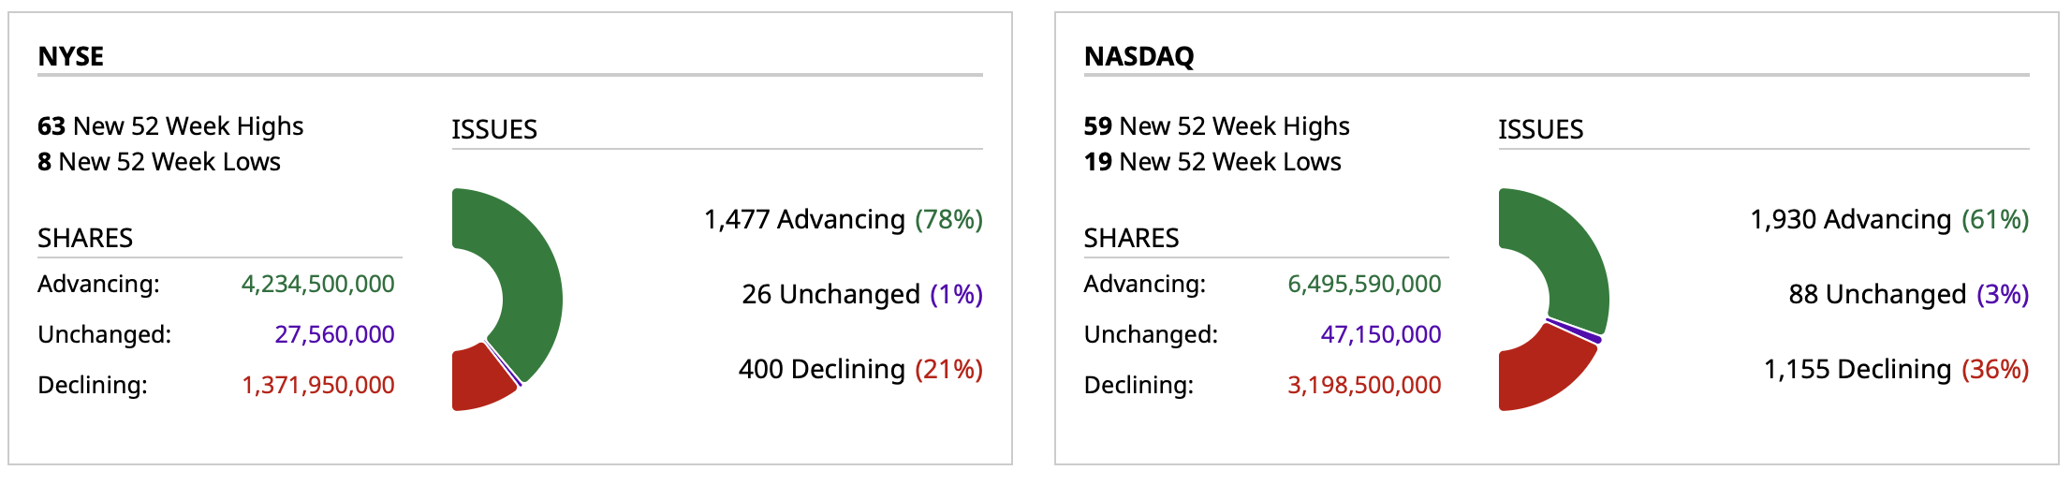Click the 1,930 Advancing (61%) NASDAQ label
This screenshot has height=485, width=2071.
click(x=1889, y=219)
